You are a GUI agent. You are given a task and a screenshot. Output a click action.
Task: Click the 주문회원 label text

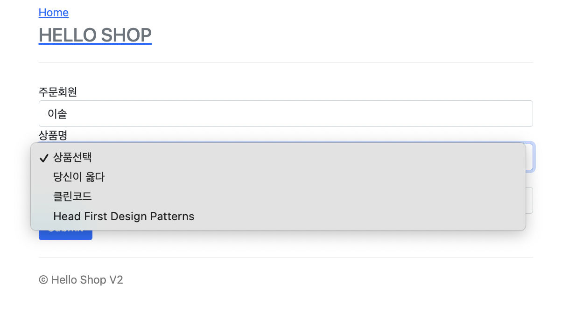coord(58,92)
